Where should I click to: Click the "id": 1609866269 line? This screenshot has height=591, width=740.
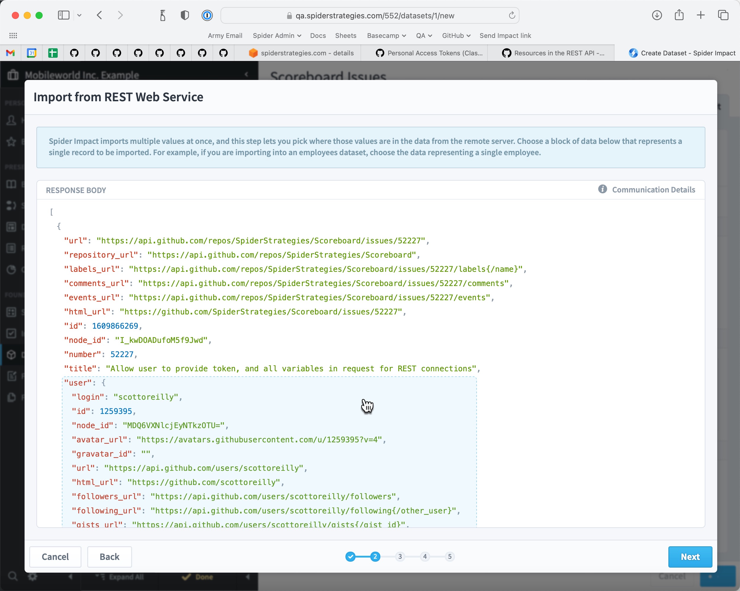click(x=103, y=326)
